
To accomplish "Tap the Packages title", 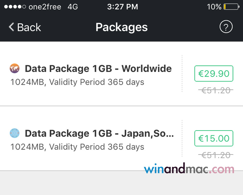I will pyautogui.click(x=122, y=27).
